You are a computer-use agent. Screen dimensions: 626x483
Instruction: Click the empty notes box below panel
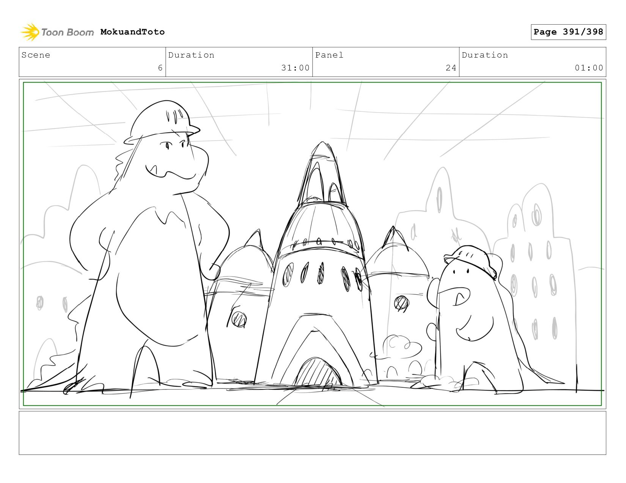[x=312, y=433]
